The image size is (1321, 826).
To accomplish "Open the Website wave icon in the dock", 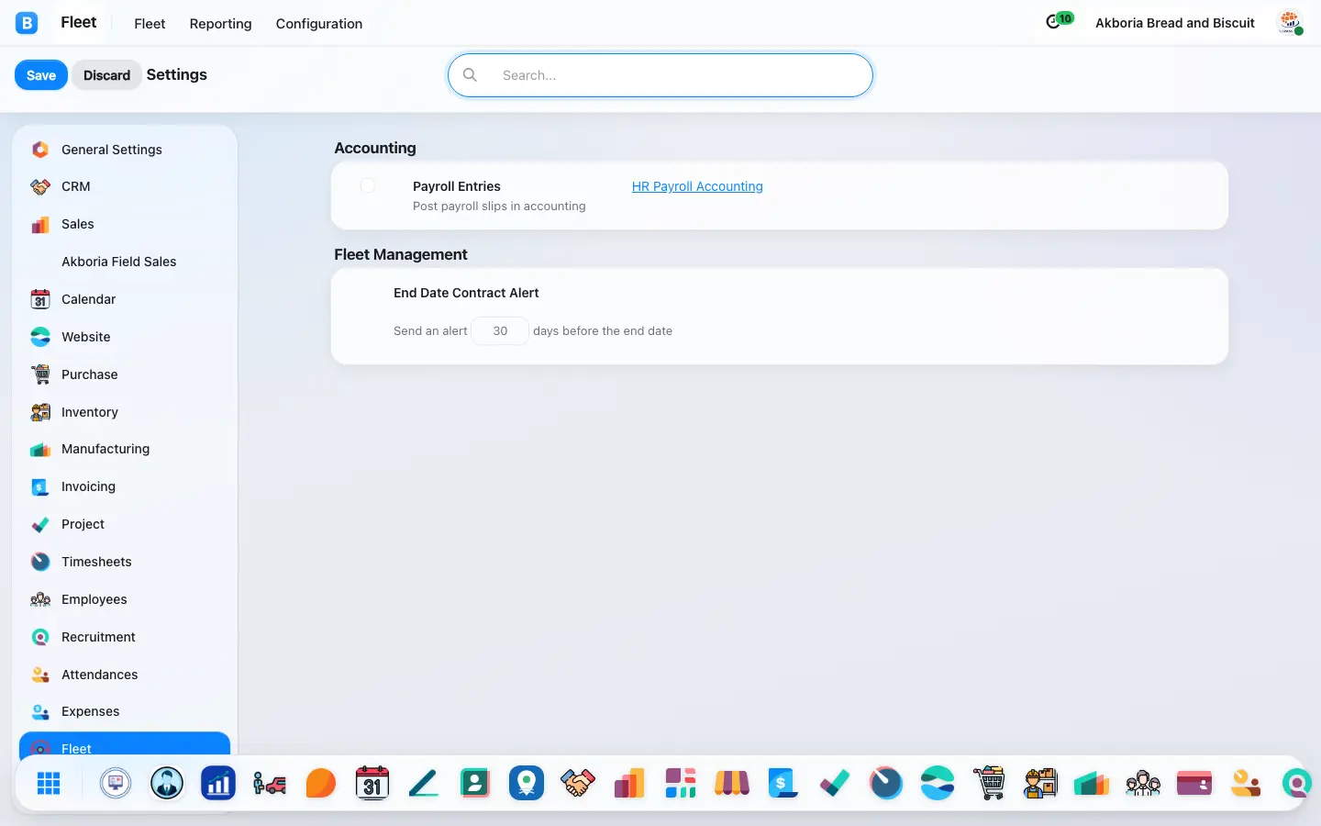I will tap(938, 783).
